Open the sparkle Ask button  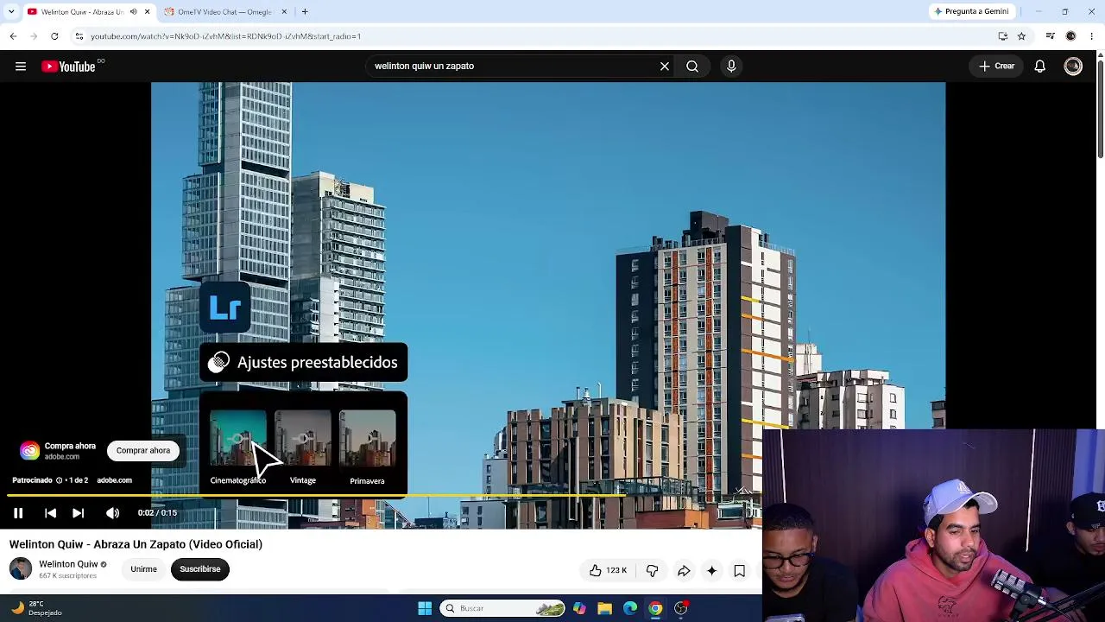[x=711, y=570]
